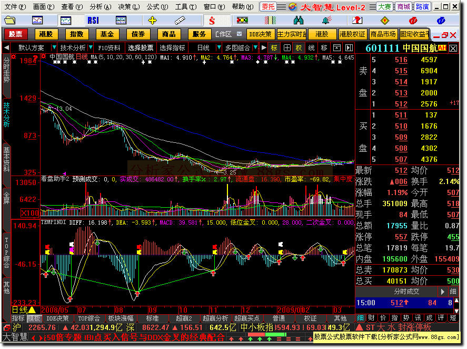Toggle the 移 shift button
The image size is (467, 349).
324,48
